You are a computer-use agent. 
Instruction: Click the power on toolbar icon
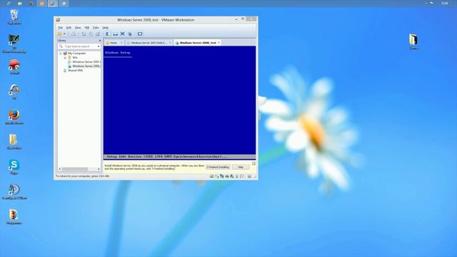(x=60, y=34)
